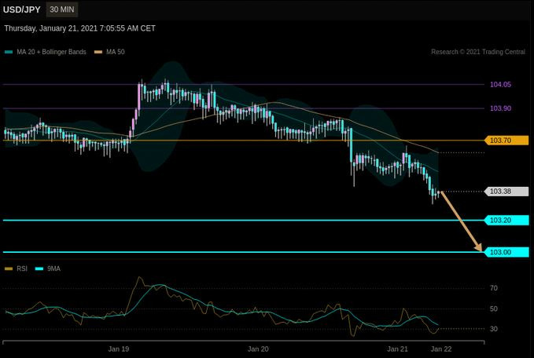Click the 103.90 resistance level label
The height and width of the screenshot is (358, 534).
(x=500, y=108)
